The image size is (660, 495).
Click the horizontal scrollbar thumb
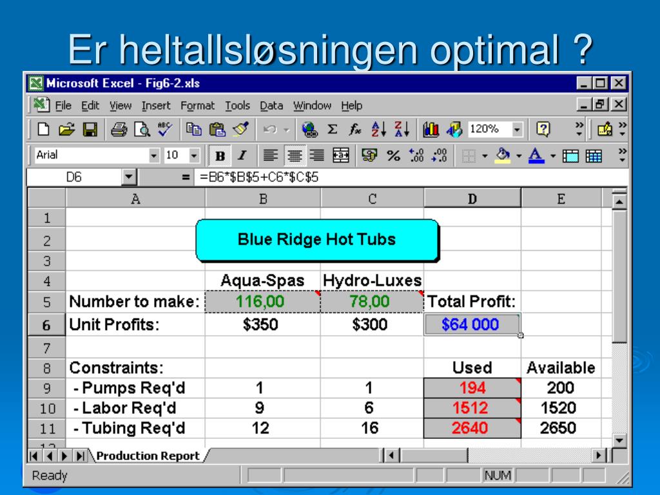pyautogui.click(x=434, y=456)
